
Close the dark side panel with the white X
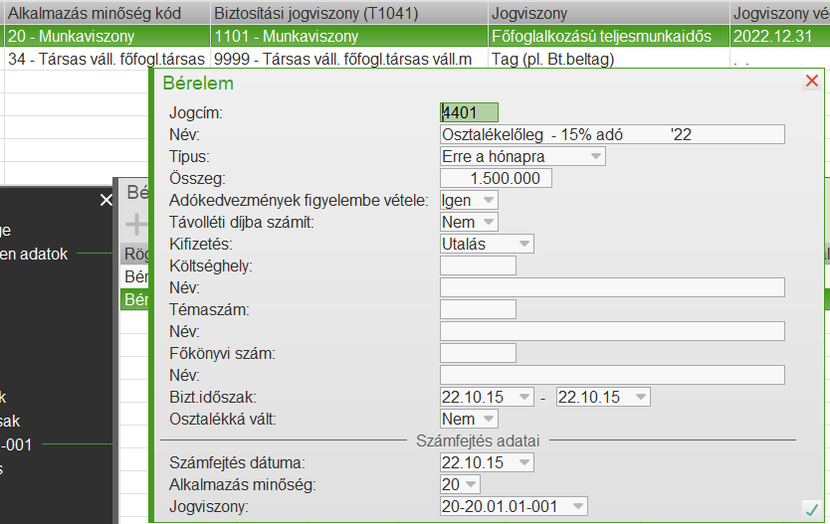pos(105,200)
